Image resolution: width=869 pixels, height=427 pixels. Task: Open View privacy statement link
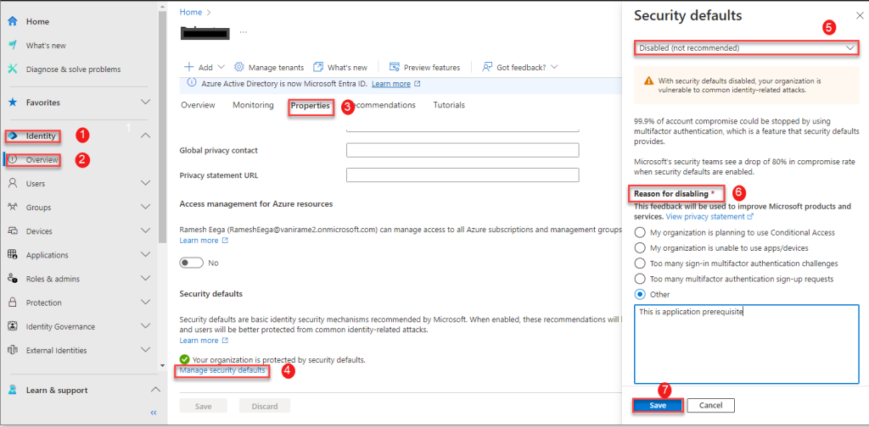point(705,216)
